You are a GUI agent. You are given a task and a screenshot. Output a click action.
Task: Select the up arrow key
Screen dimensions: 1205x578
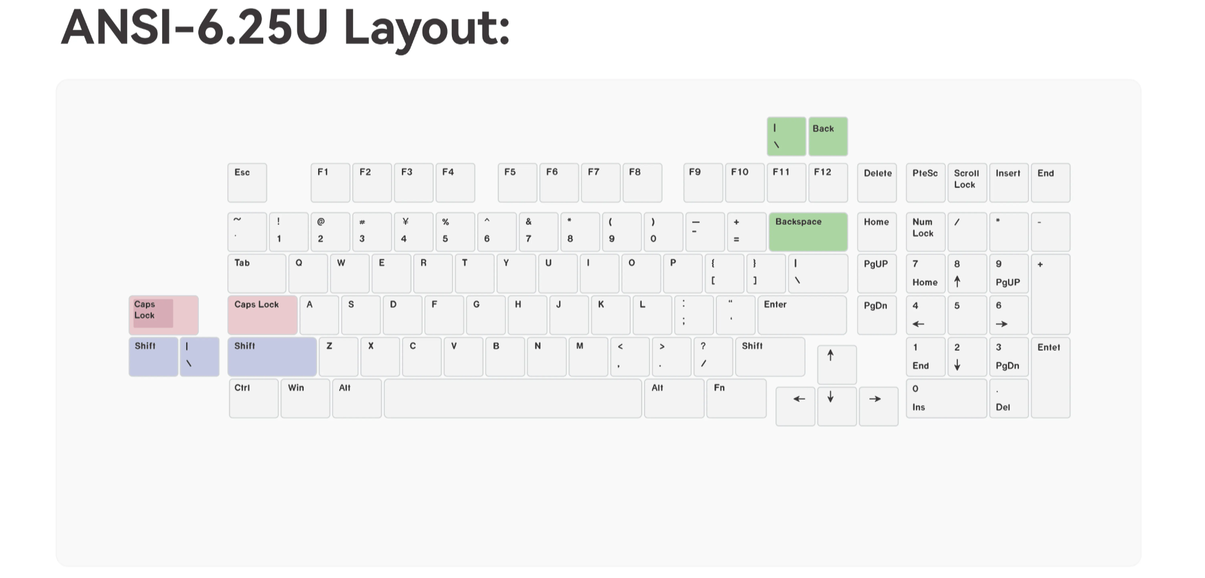(837, 363)
